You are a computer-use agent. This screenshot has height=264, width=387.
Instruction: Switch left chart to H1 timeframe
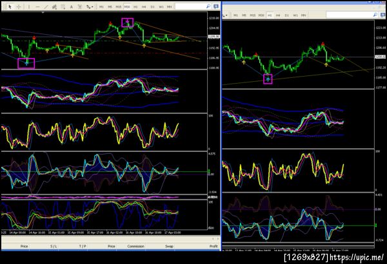pyautogui.click(x=135, y=7)
